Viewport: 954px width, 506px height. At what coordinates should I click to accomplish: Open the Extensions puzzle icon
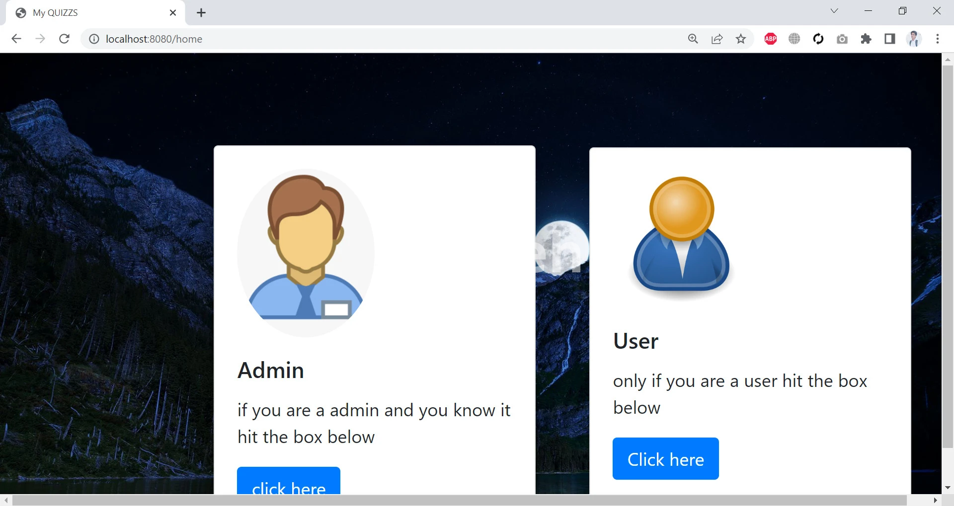tap(866, 39)
